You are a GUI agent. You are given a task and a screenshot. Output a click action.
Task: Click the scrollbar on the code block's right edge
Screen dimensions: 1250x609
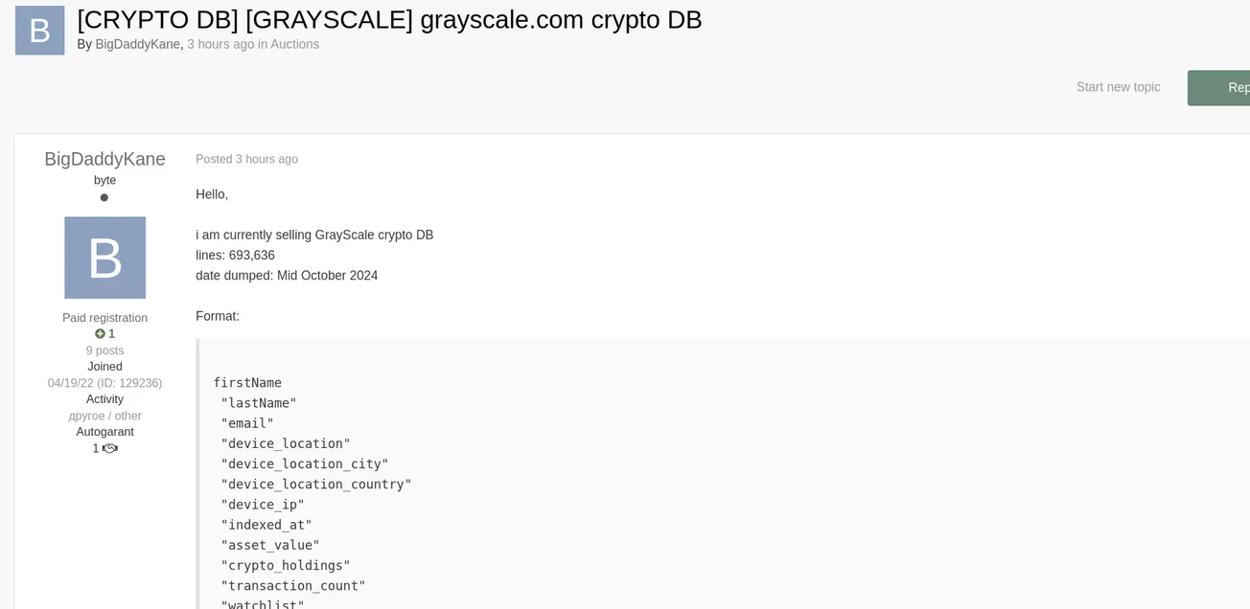click(x=1246, y=469)
